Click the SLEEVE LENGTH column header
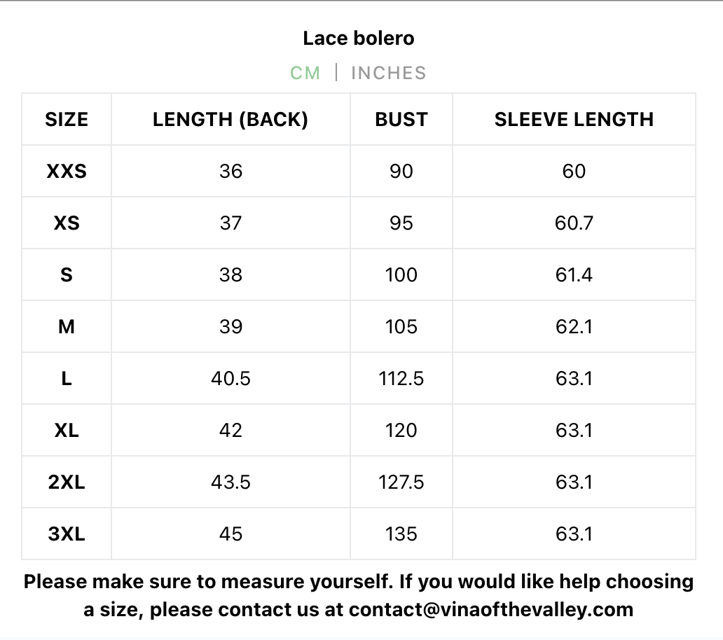This screenshot has height=640, width=723. click(x=574, y=120)
